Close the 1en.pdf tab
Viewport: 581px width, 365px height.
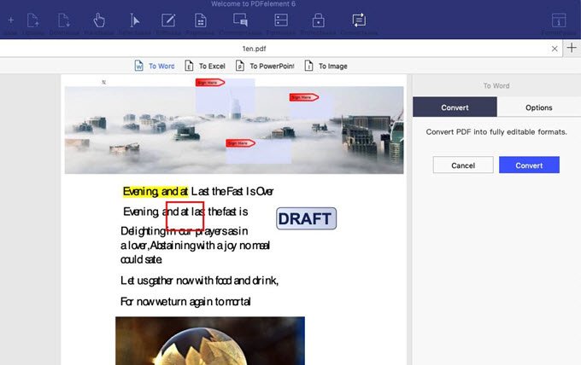[x=555, y=49]
